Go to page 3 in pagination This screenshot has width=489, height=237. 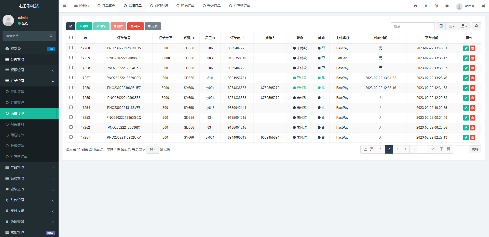[397, 149]
